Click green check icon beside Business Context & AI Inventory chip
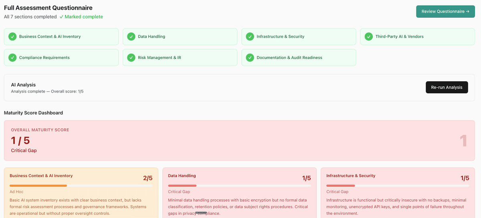 12,36
